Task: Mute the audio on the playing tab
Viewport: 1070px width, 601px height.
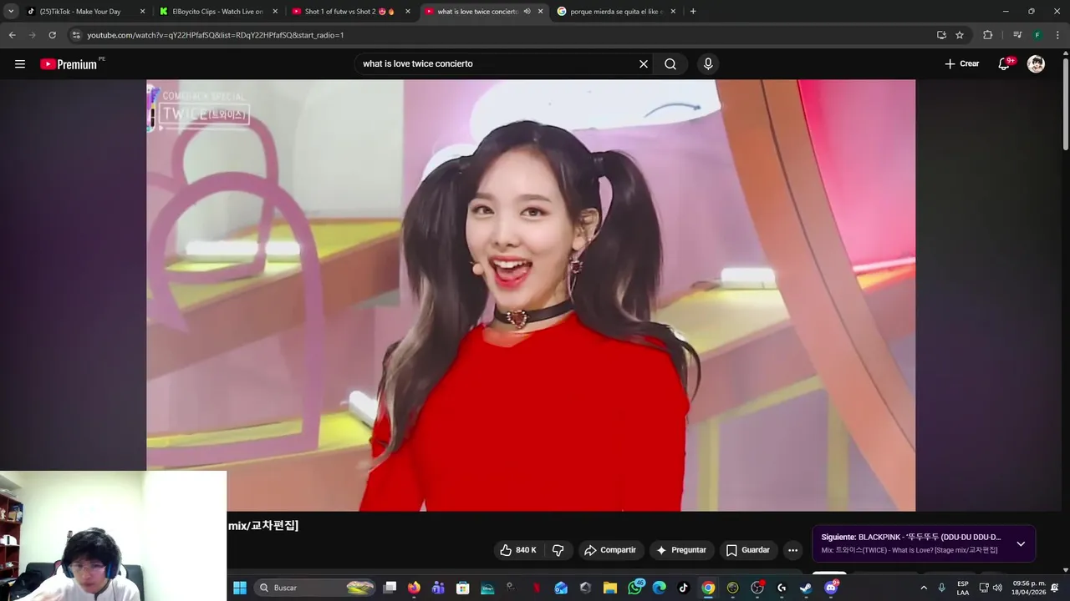Action: point(527,12)
